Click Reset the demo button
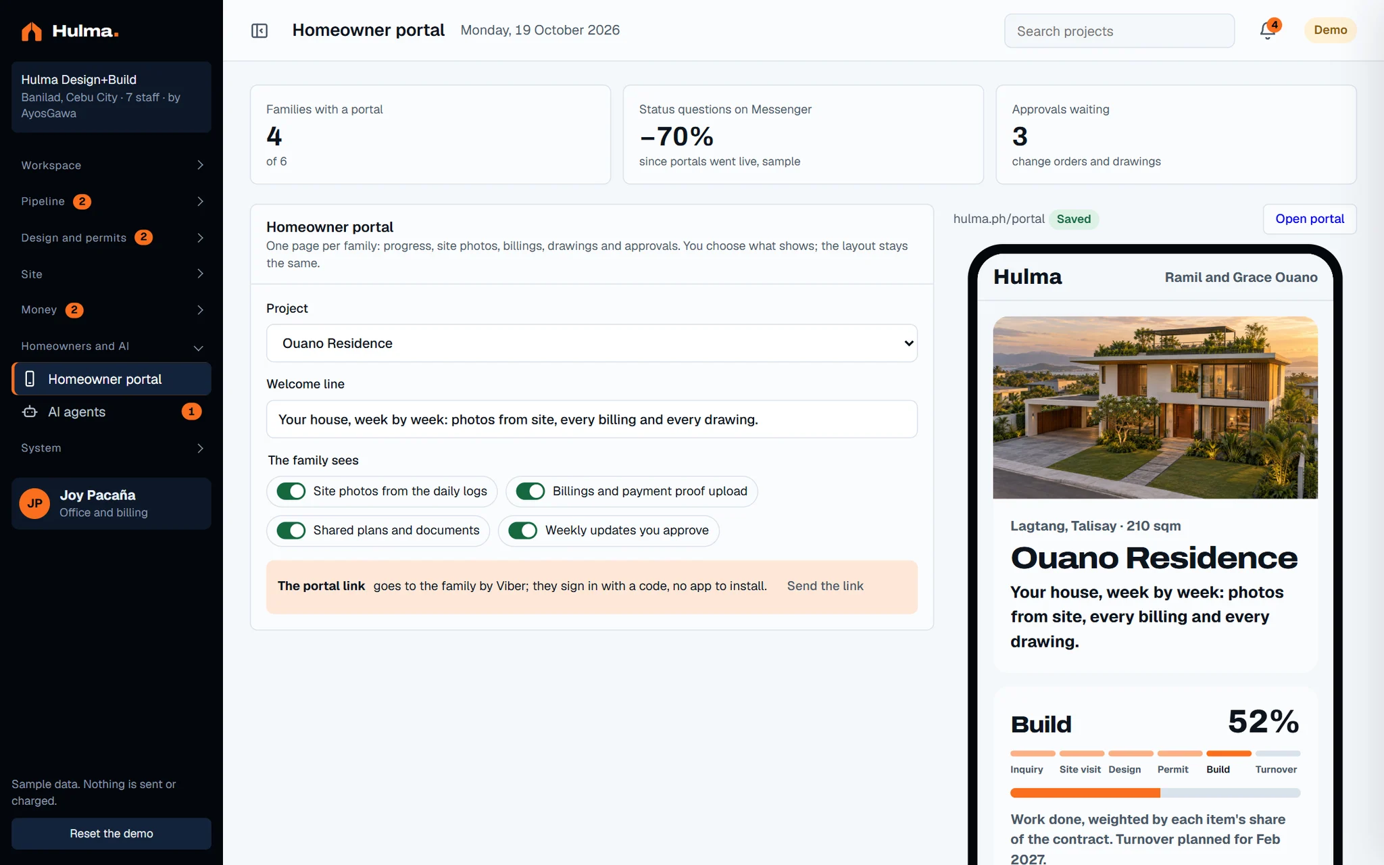The image size is (1384, 865). coord(112,834)
